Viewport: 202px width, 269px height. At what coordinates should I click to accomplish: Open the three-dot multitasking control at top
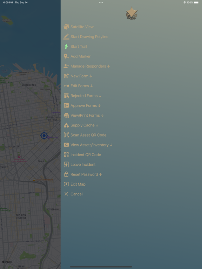(x=101, y=2)
